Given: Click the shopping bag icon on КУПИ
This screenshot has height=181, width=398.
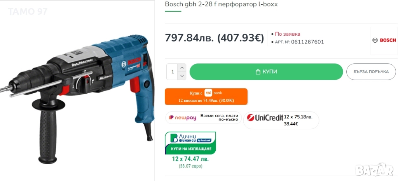Looking at the screenshot, I should 258,72.
